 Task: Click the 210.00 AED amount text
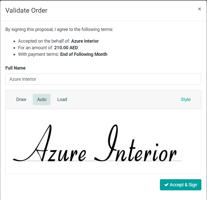(66, 48)
